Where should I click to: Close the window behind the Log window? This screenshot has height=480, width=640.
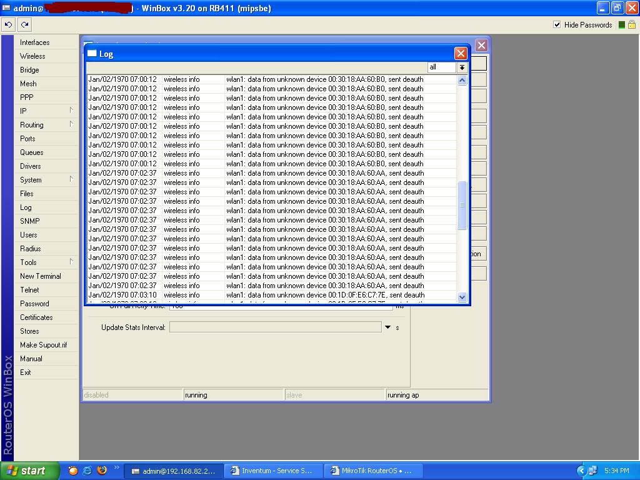tap(481, 45)
